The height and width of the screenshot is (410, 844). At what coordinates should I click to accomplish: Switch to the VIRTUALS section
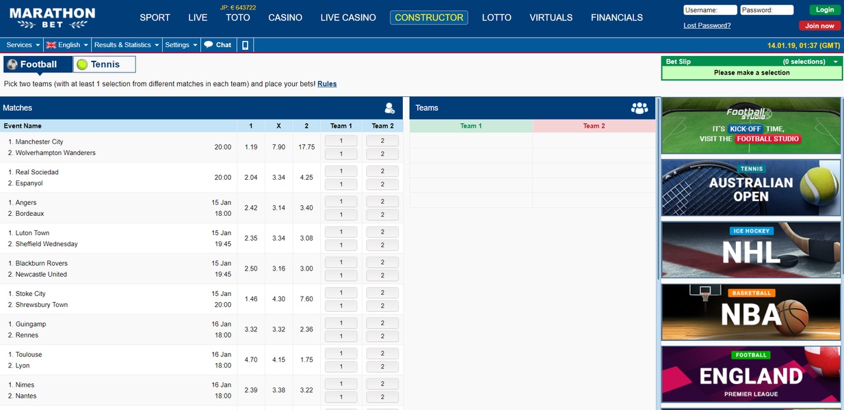(x=551, y=18)
